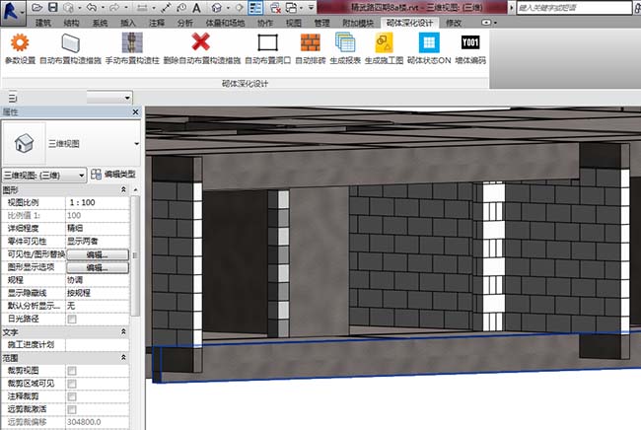Image resolution: width=641 pixels, height=430 pixels.
Task: Click the search keyword input field
Action: pyautogui.click(x=574, y=7)
